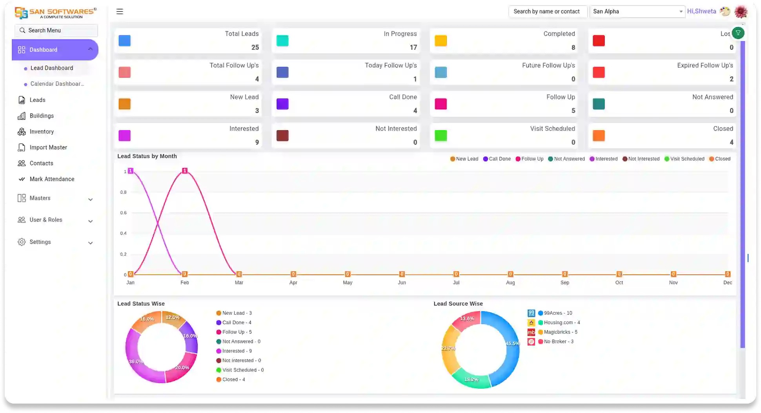Hide the Closed series from the month chart
The image size is (761, 413).
click(720, 159)
